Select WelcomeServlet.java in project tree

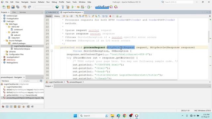tap(22, 49)
